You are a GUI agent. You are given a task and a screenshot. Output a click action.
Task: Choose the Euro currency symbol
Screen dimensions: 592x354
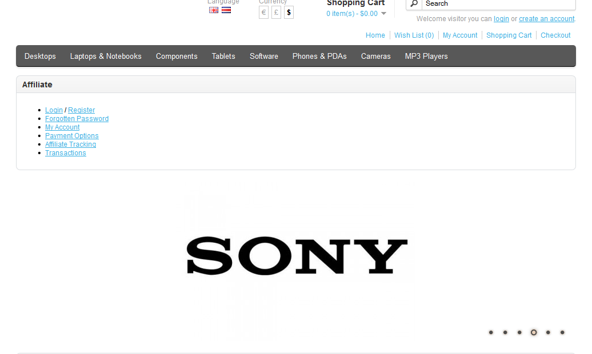click(263, 13)
